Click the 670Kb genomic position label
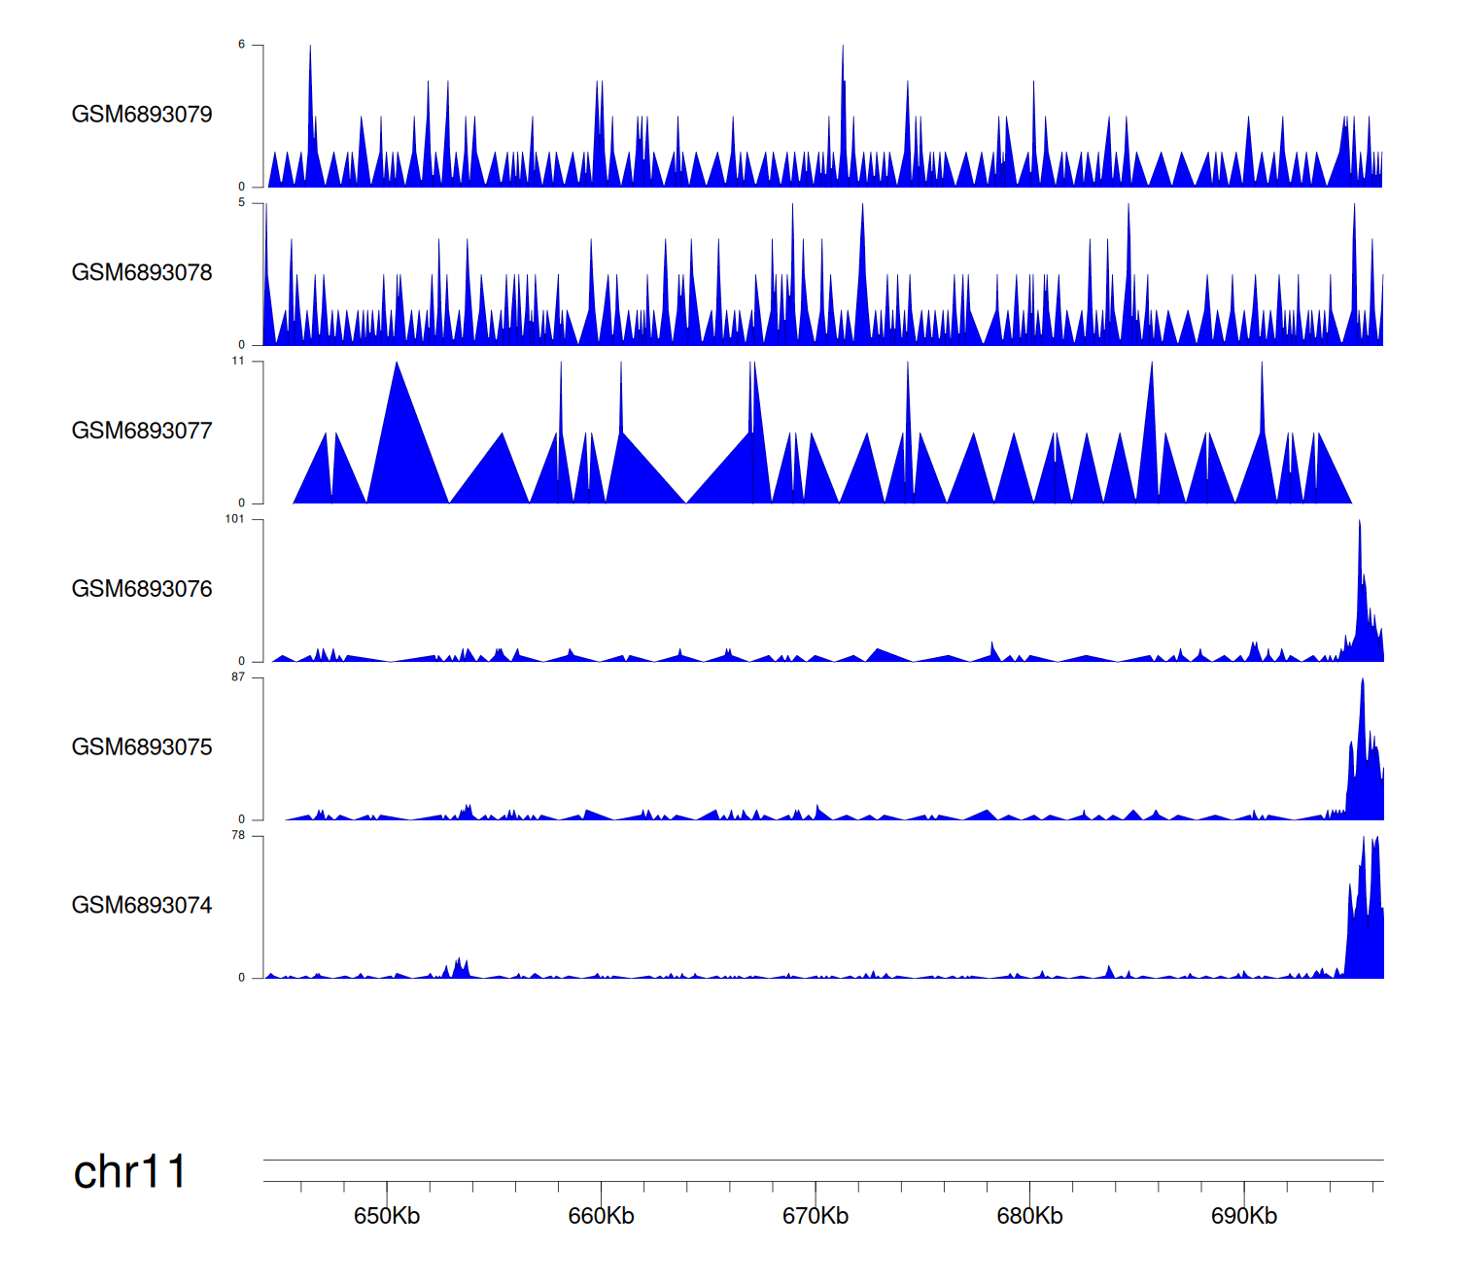Screen dimensions: 1458x1283 (x=816, y=1216)
